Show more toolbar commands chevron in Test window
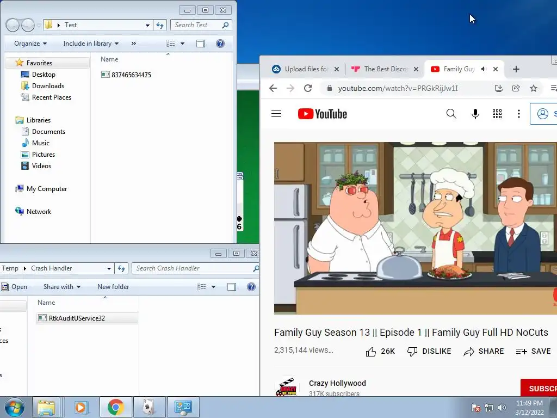 pos(134,44)
